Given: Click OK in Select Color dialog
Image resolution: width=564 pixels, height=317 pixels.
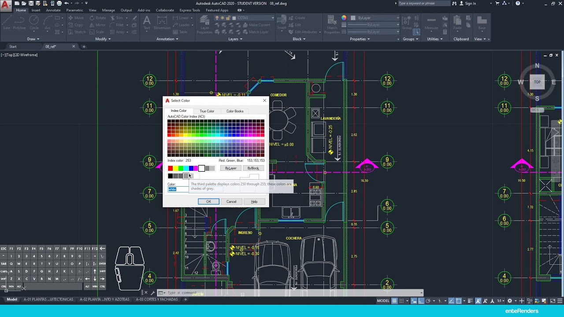Looking at the screenshot, I should [x=208, y=202].
